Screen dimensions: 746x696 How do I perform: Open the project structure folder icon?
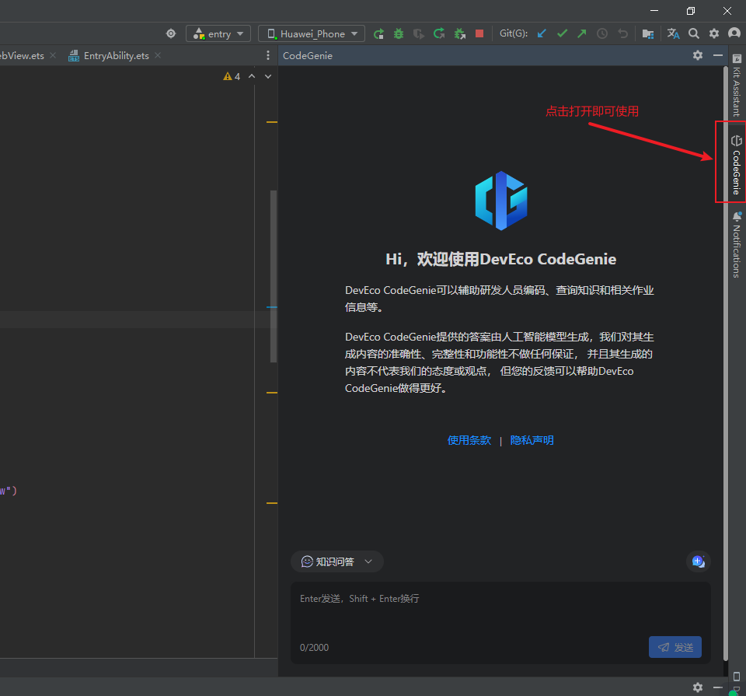648,33
